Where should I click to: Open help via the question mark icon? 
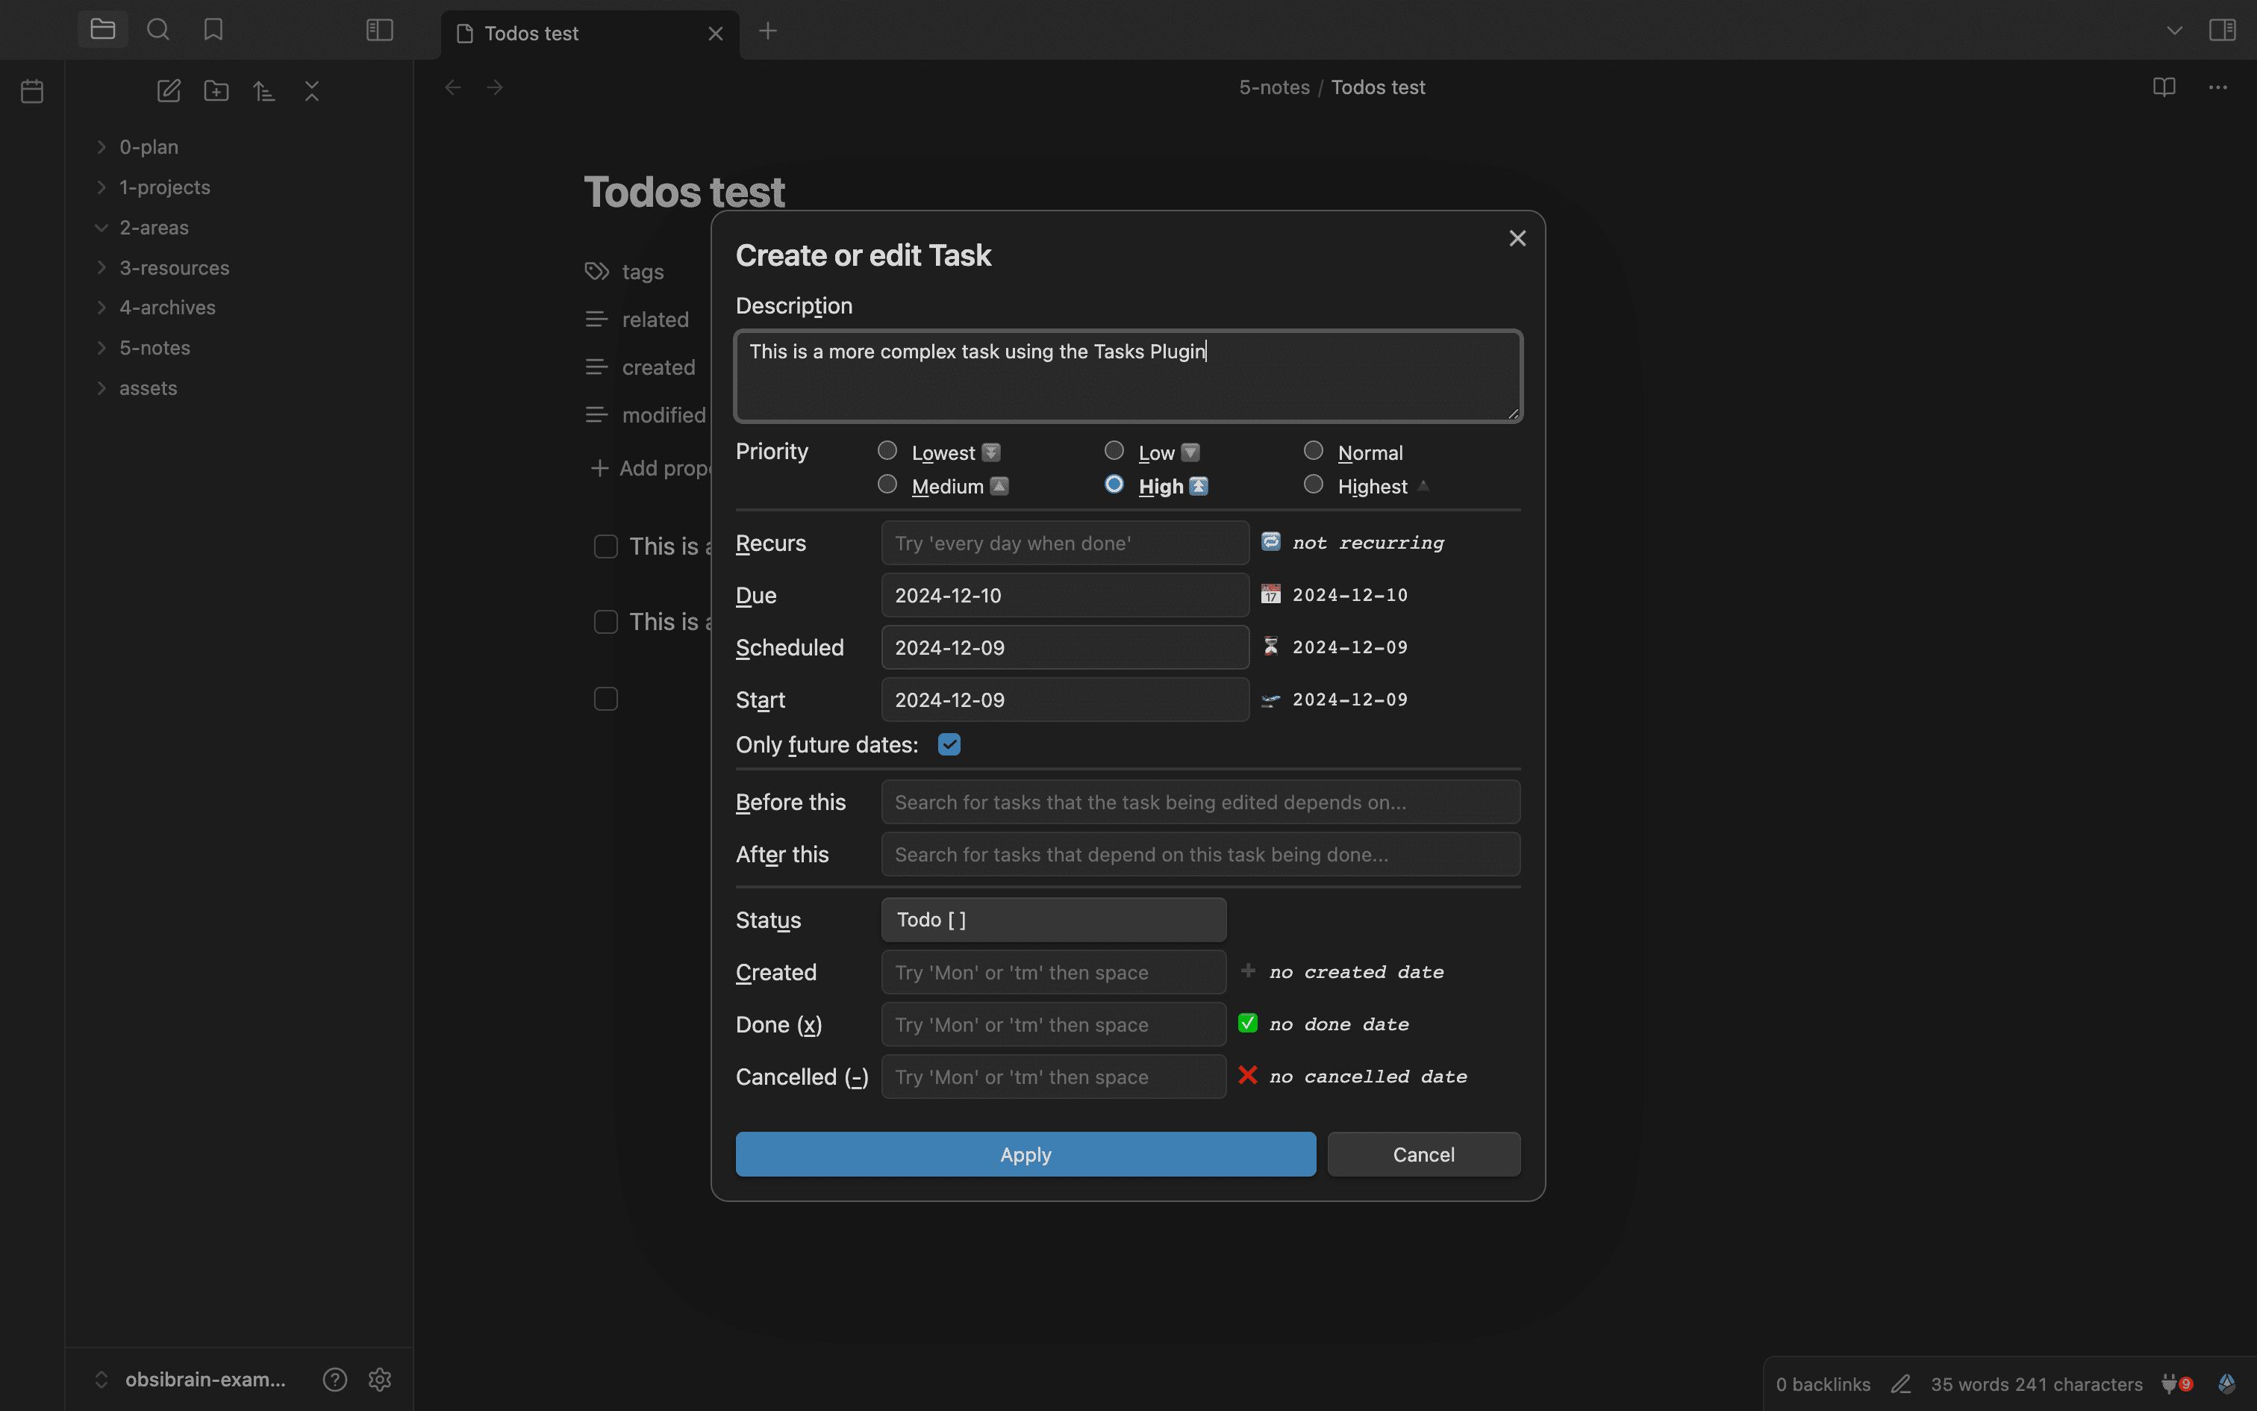tap(335, 1380)
